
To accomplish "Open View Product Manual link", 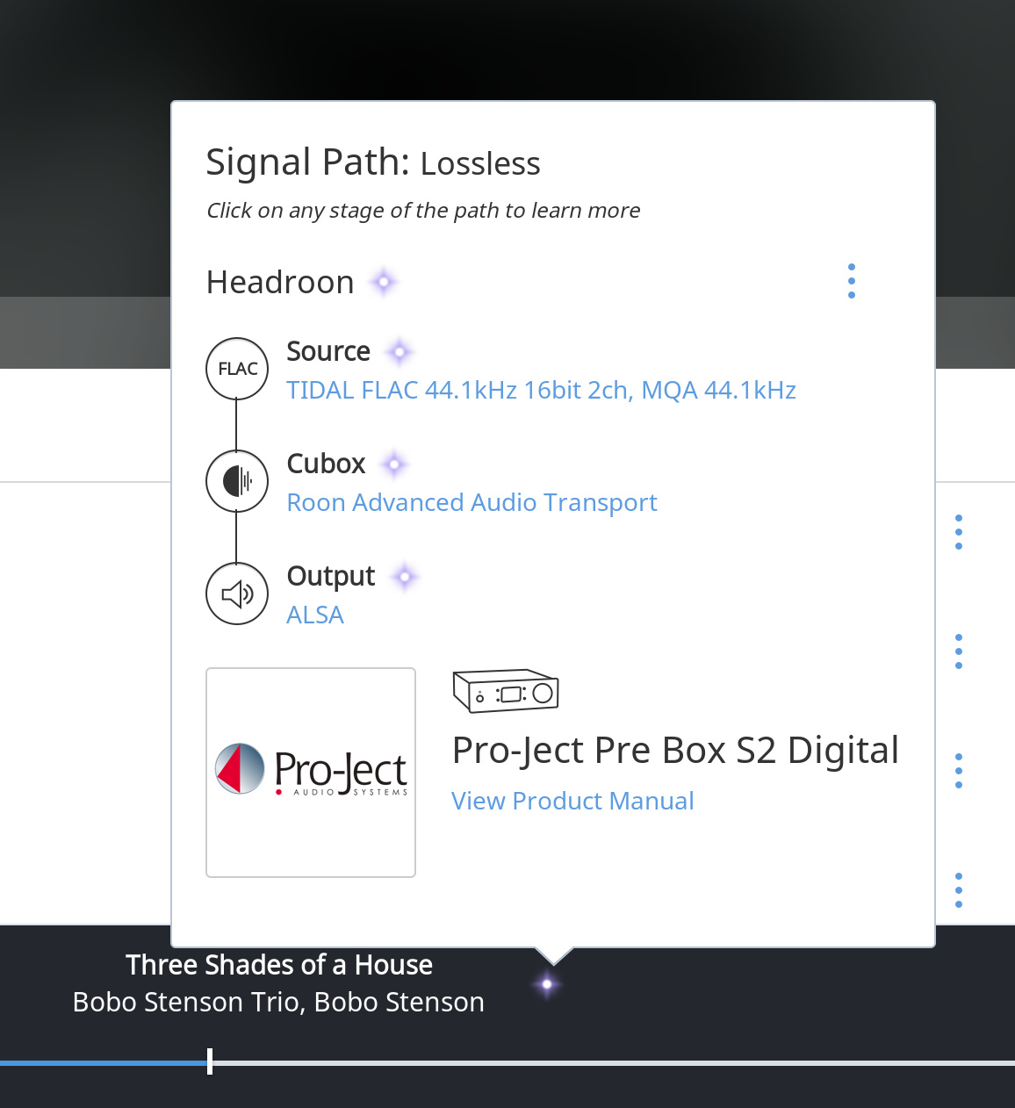I will pos(572,801).
